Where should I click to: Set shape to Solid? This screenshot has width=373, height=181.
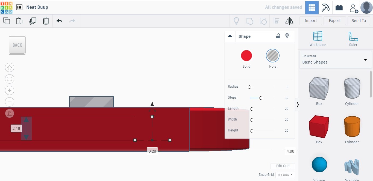tap(246, 56)
